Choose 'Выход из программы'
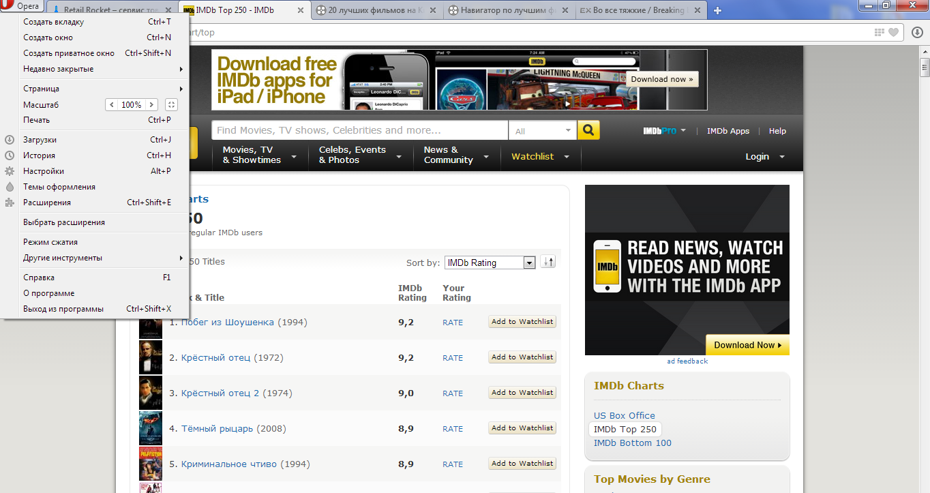This screenshot has height=493, width=930. pyautogui.click(x=95, y=309)
